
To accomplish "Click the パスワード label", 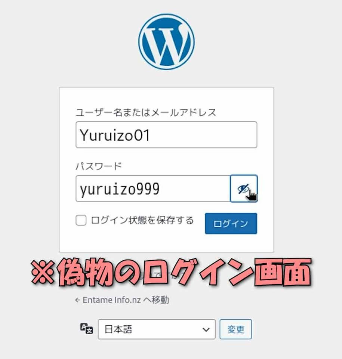I will click(99, 166).
